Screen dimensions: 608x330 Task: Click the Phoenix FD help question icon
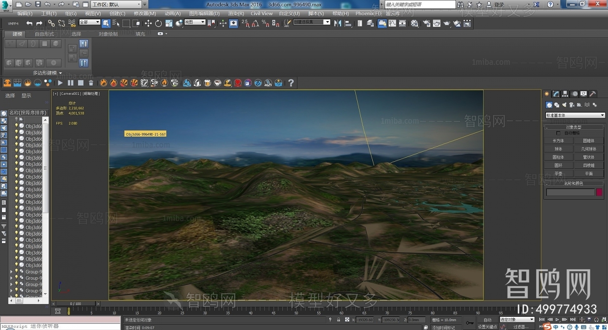point(291,83)
